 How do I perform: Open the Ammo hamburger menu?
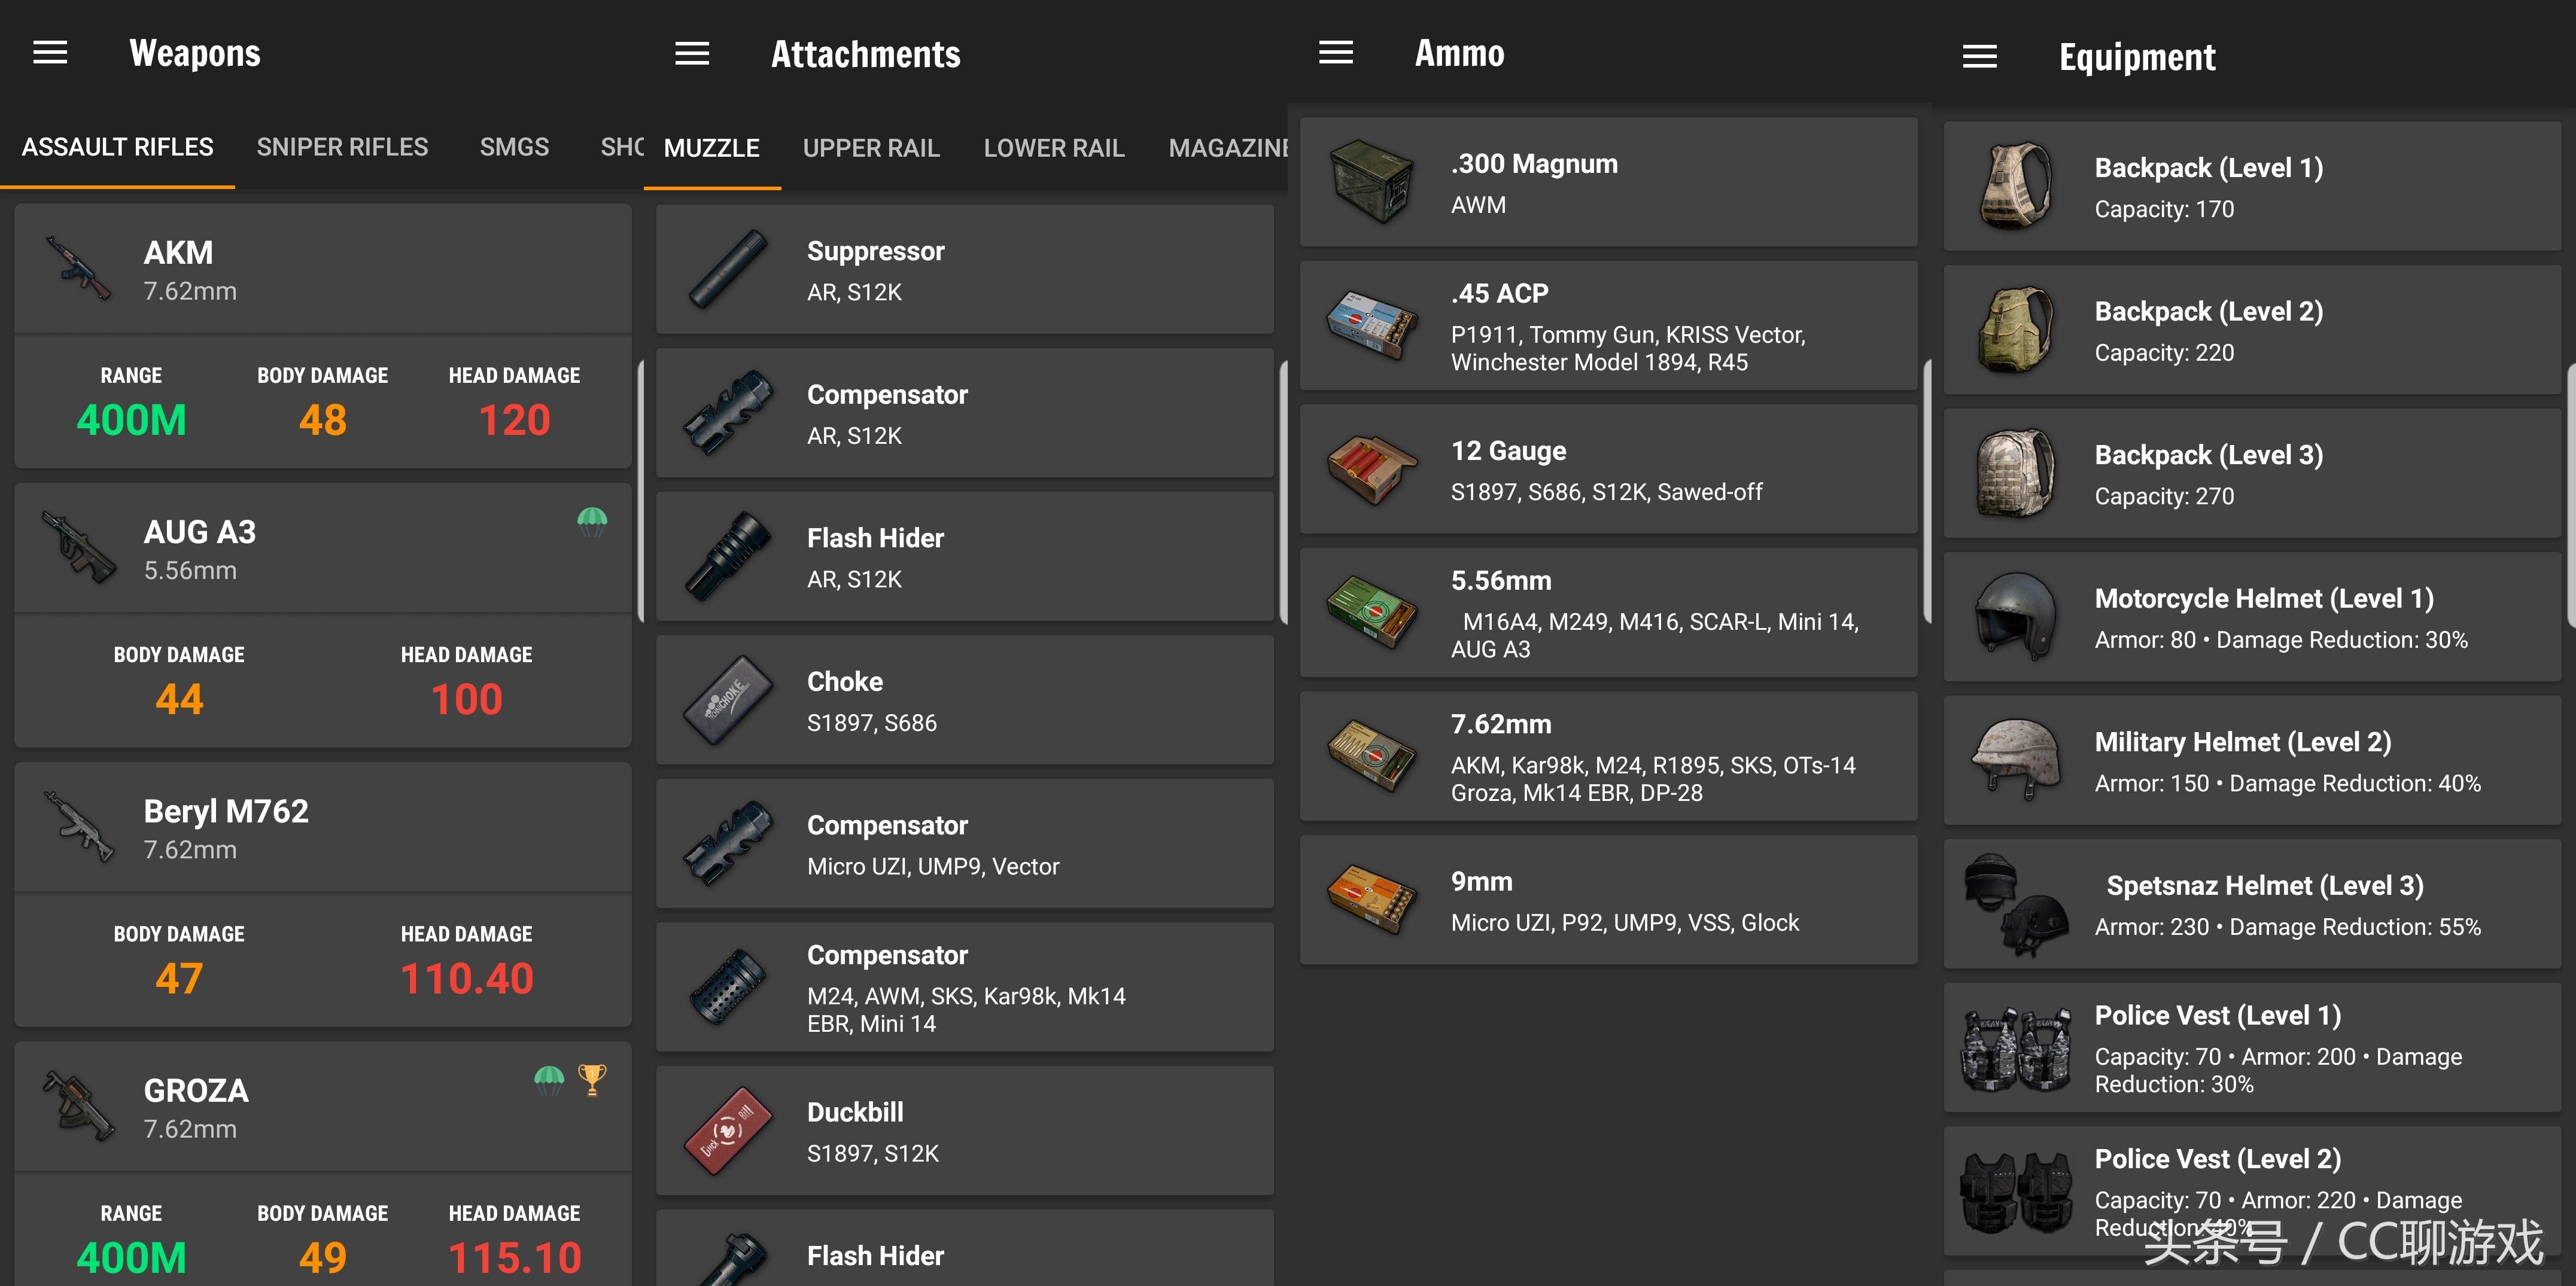click(x=1335, y=53)
